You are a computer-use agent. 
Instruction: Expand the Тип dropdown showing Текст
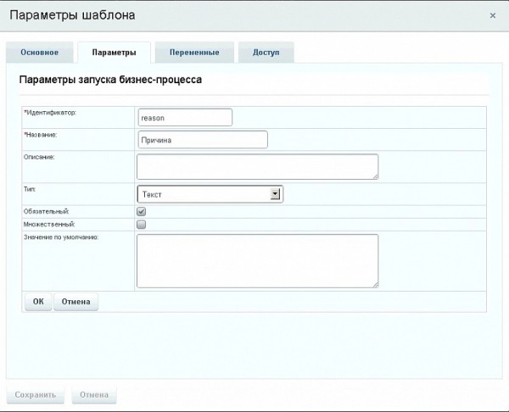pyautogui.click(x=209, y=194)
